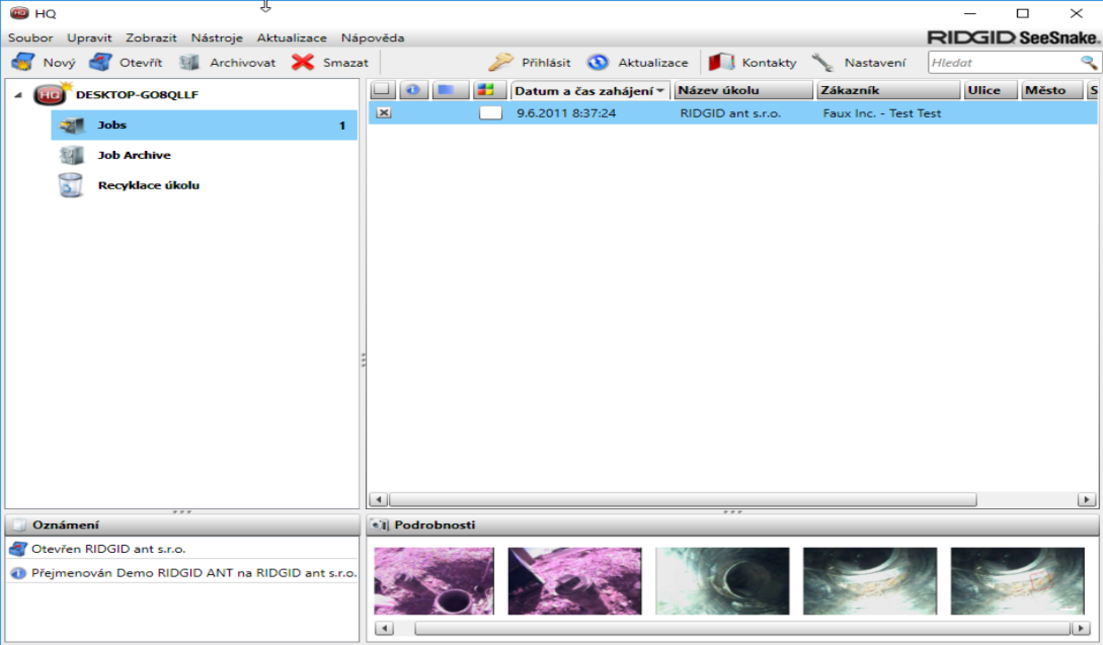Click the thumbnails strip scrollbar thumb

pyautogui.click(x=742, y=628)
